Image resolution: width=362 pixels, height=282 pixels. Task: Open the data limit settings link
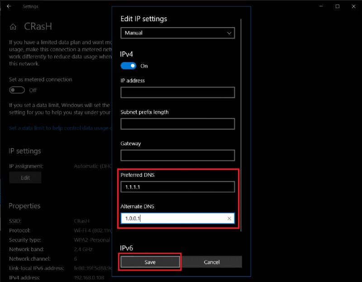(54, 128)
